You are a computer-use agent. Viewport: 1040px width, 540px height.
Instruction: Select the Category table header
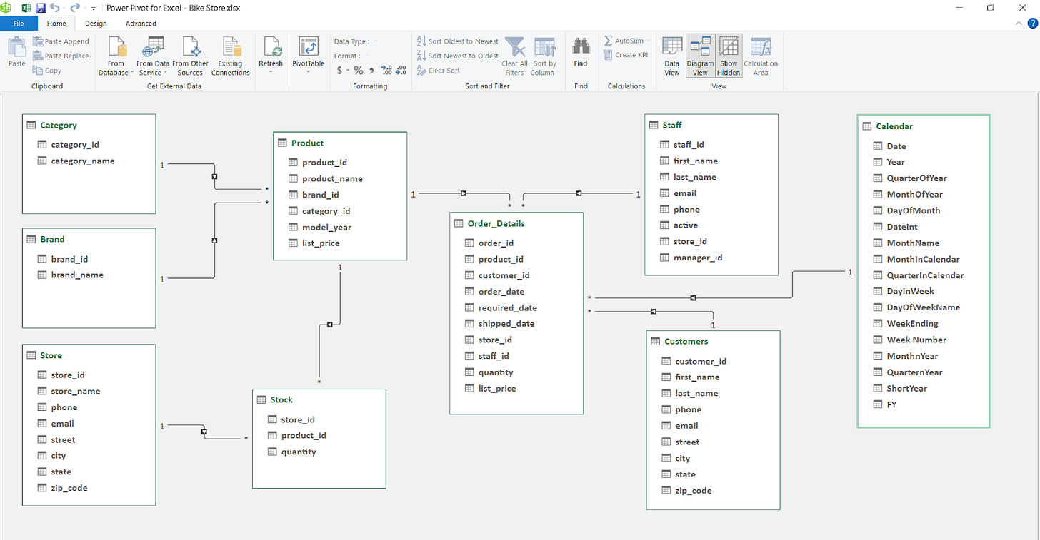(x=89, y=125)
